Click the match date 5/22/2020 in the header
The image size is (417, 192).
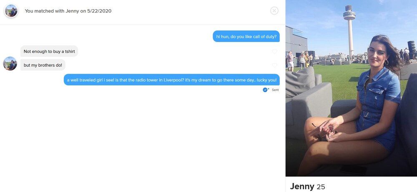point(99,11)
